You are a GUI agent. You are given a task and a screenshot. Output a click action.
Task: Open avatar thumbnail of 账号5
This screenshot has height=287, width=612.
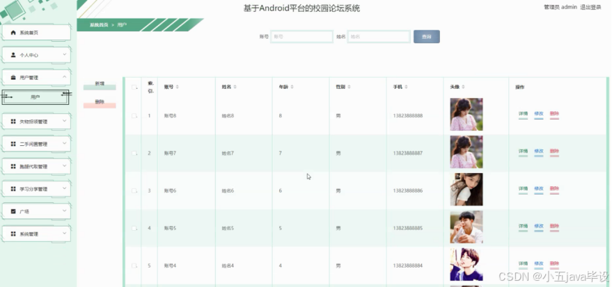466,227
